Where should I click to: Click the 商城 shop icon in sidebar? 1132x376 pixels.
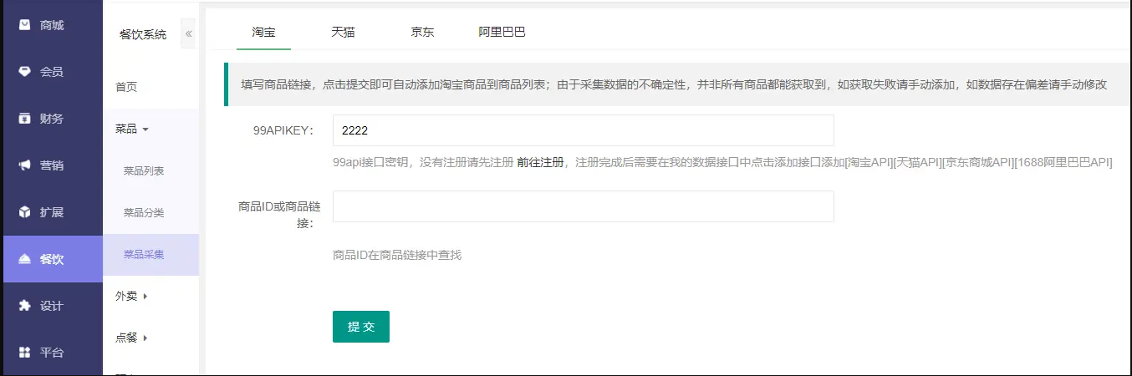(x=25, y=25)
